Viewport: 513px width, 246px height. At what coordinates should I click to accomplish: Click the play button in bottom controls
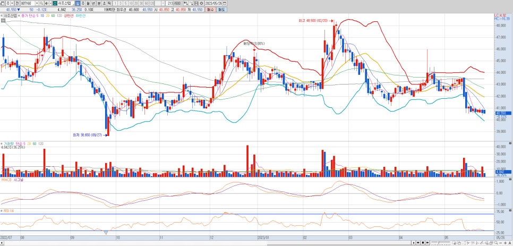pyautogui.click(x=414, y=243)
